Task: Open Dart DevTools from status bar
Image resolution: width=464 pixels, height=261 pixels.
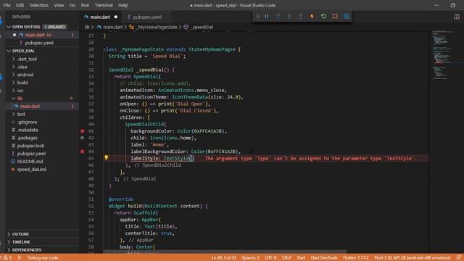Action: [x=324, y=258]
